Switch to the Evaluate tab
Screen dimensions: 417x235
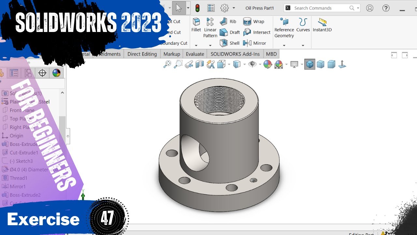click(x=195, y=54)
